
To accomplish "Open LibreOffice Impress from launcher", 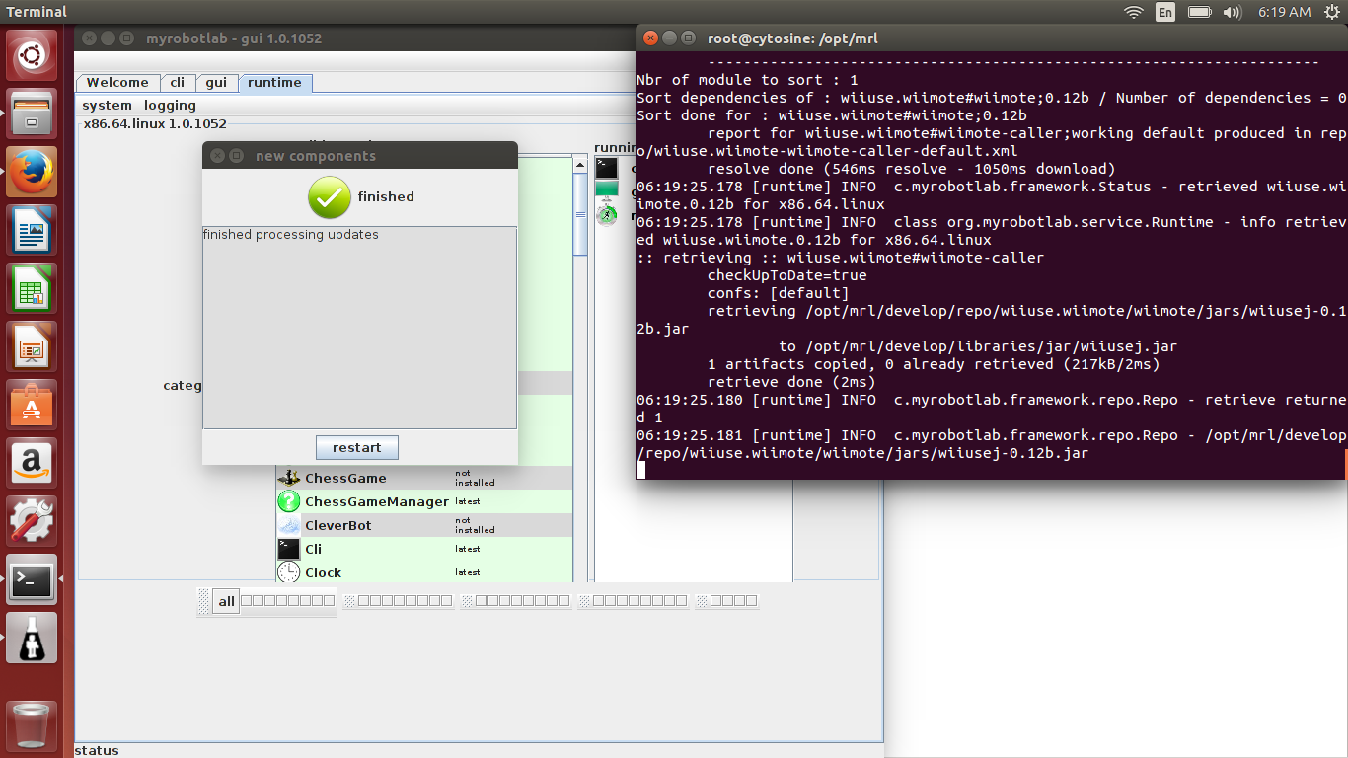I will pos(32,346).
